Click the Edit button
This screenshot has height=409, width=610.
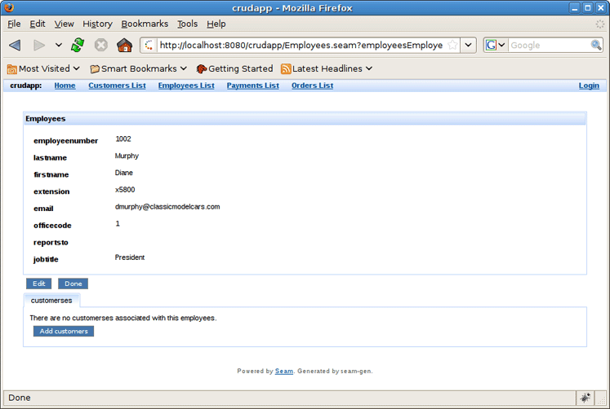38,284
